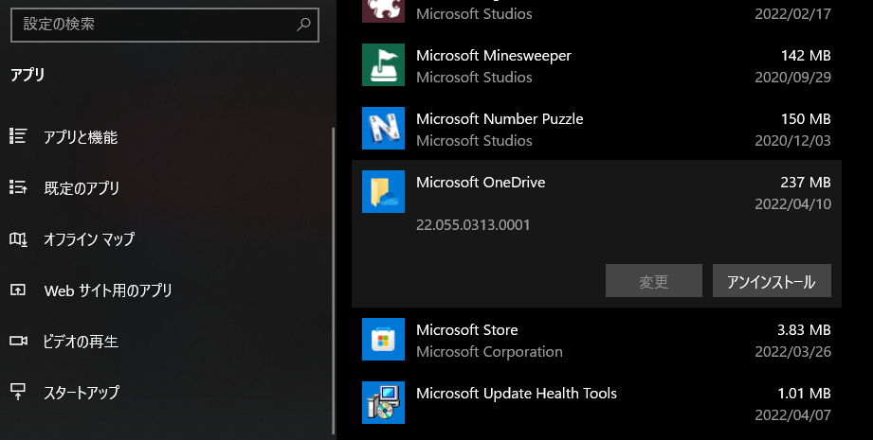Open the オフライン マップ page
Screen dimensions: 873x440
(x=89, y=239)
